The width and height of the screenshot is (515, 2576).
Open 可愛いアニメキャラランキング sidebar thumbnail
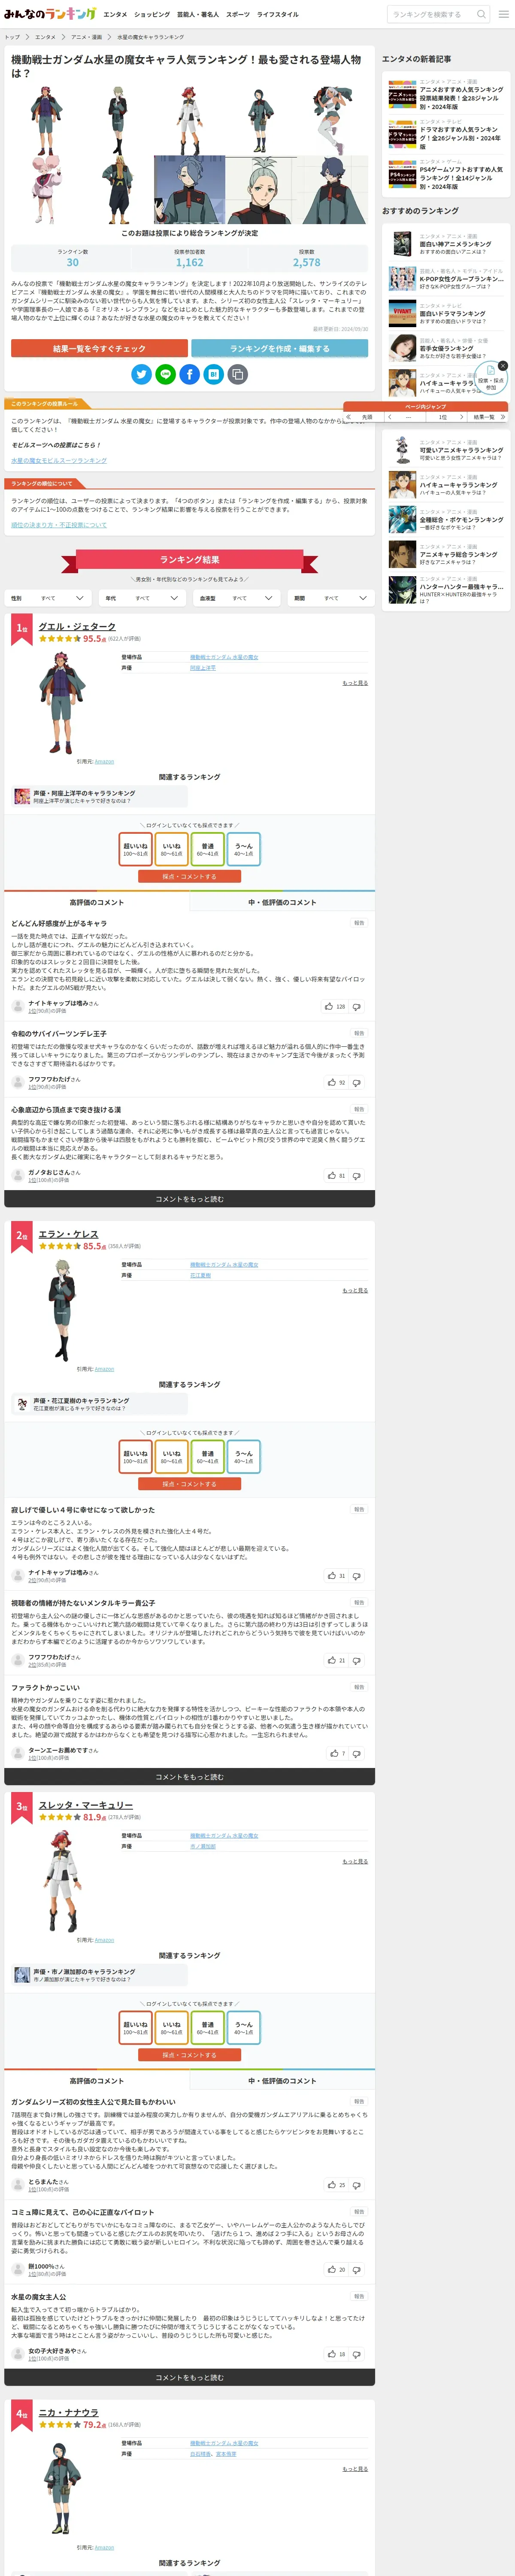(x=402, y=451)
